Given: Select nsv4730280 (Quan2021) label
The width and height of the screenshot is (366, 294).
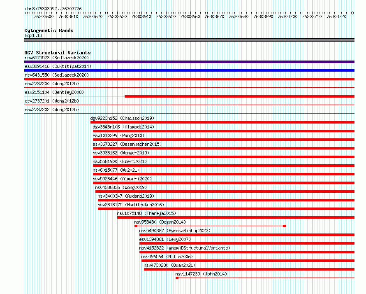Looking at the screenshot, I should (x=169, y=265).
